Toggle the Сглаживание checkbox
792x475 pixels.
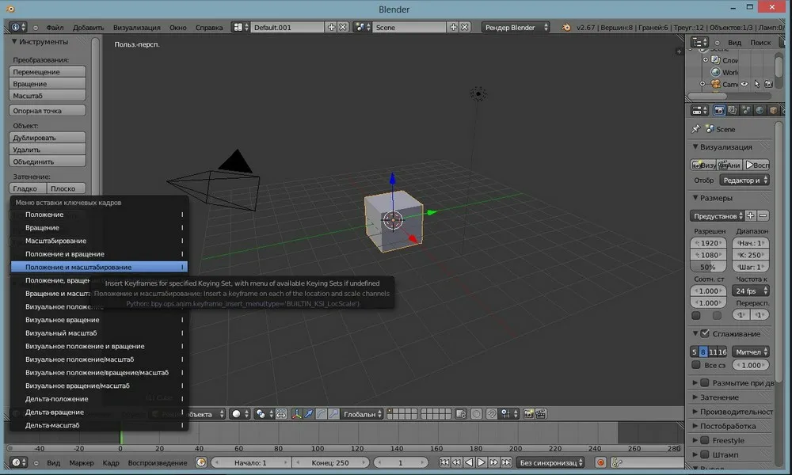(x=705, y=334)
